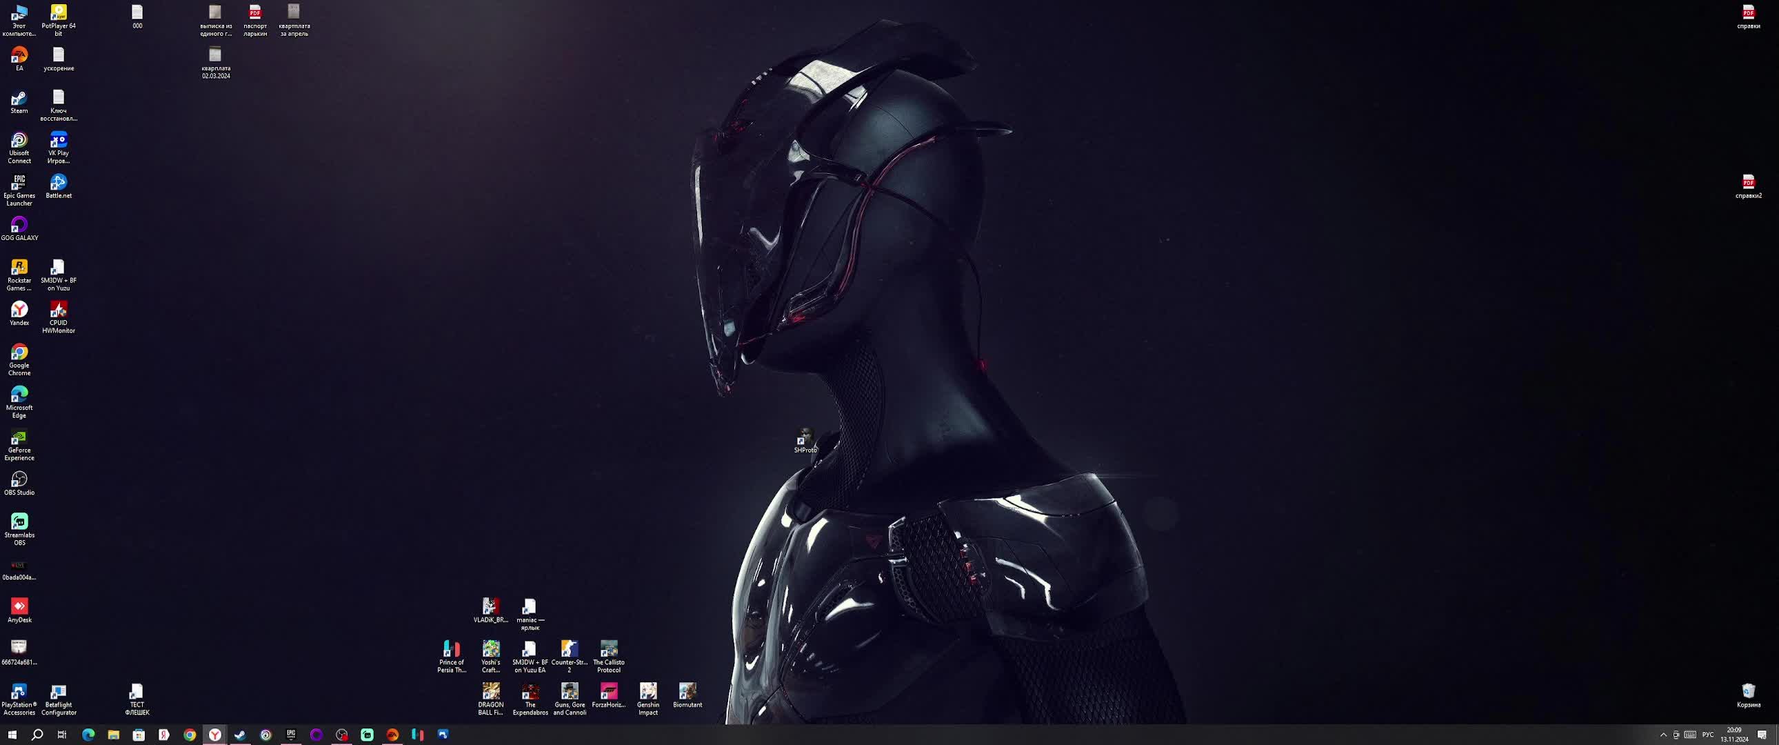Image resolution: width=1779 pixels, height=745 pixels.
Task: Change РУС input language indicator
Action: pyautogui.click(x=1708, y=735)
